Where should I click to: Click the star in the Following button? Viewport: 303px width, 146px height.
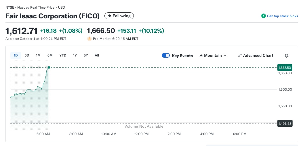tap(109, 16)
